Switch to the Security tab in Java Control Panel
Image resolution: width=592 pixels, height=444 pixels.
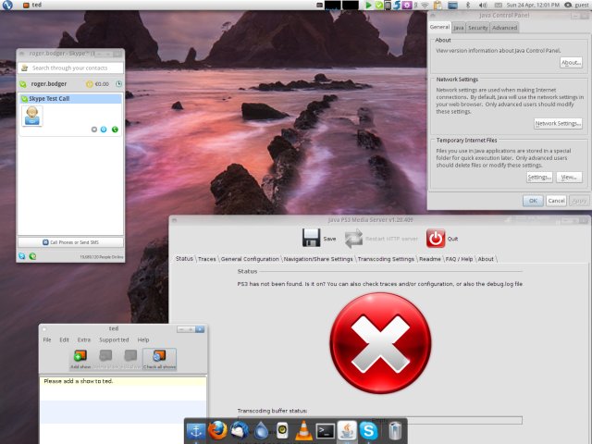[x=478, y=28]
